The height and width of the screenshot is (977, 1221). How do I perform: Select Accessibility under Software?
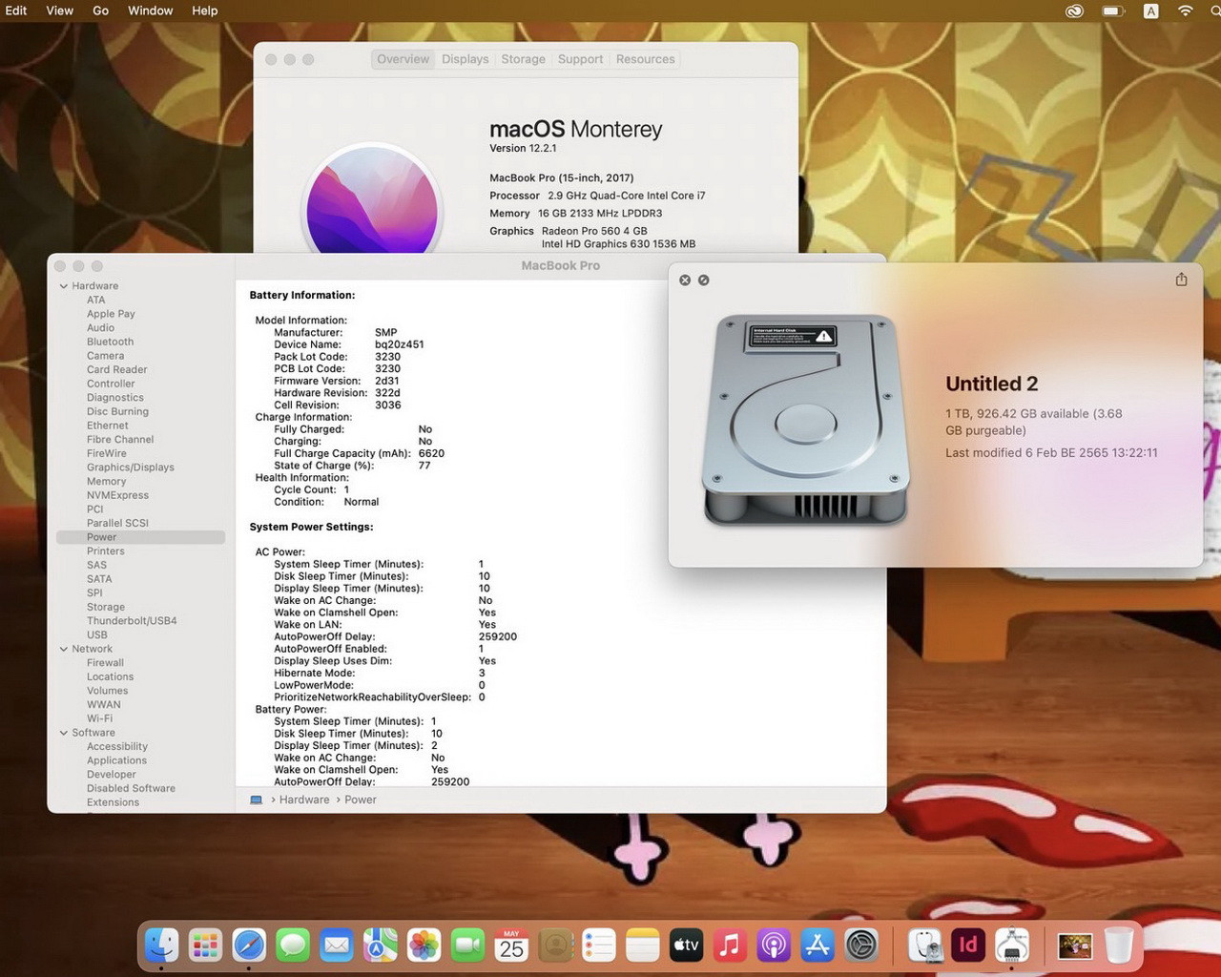(117, 747)
